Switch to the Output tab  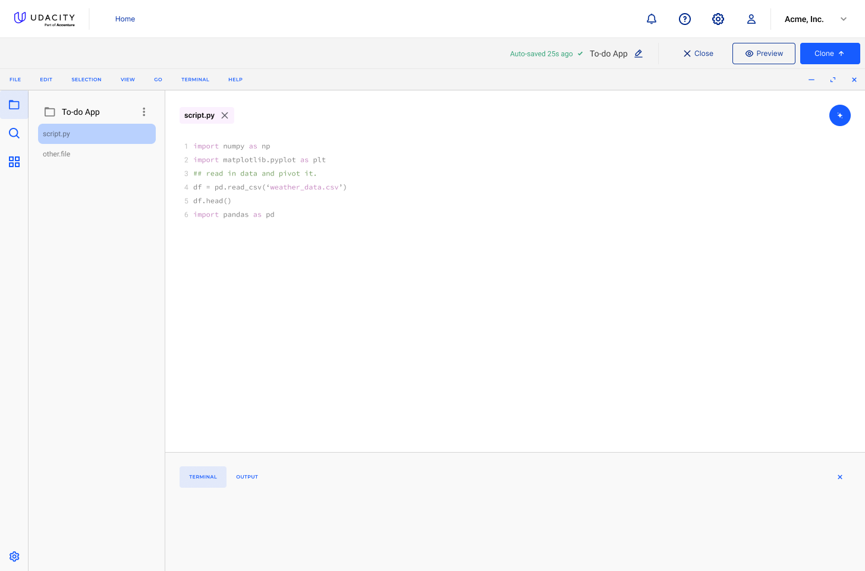247,477
